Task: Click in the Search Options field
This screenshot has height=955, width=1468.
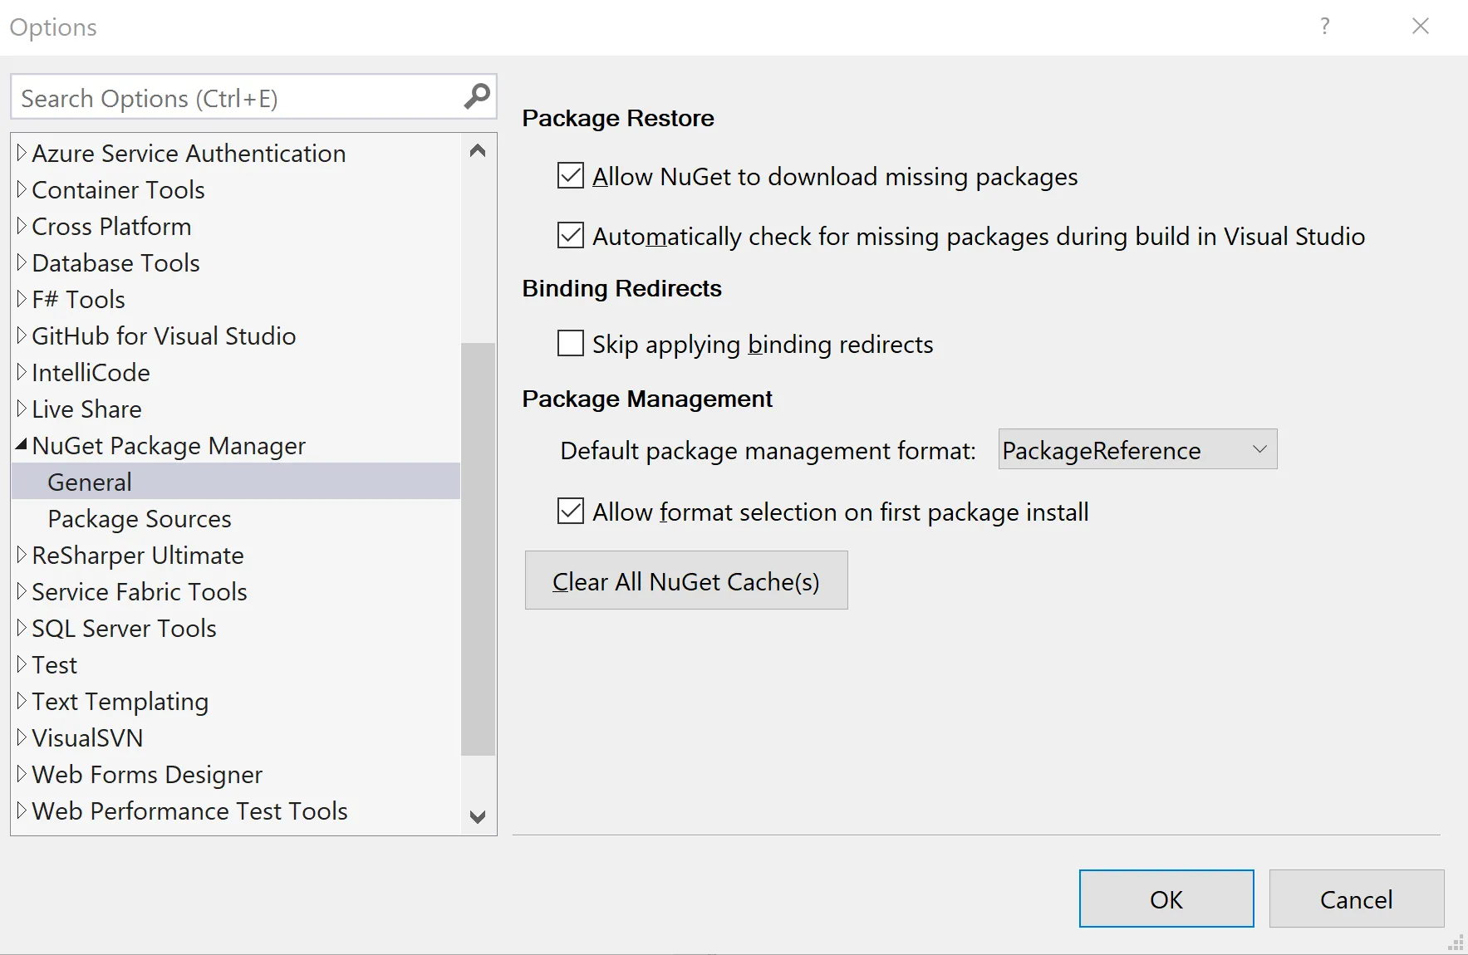Action: click(237, 98)
